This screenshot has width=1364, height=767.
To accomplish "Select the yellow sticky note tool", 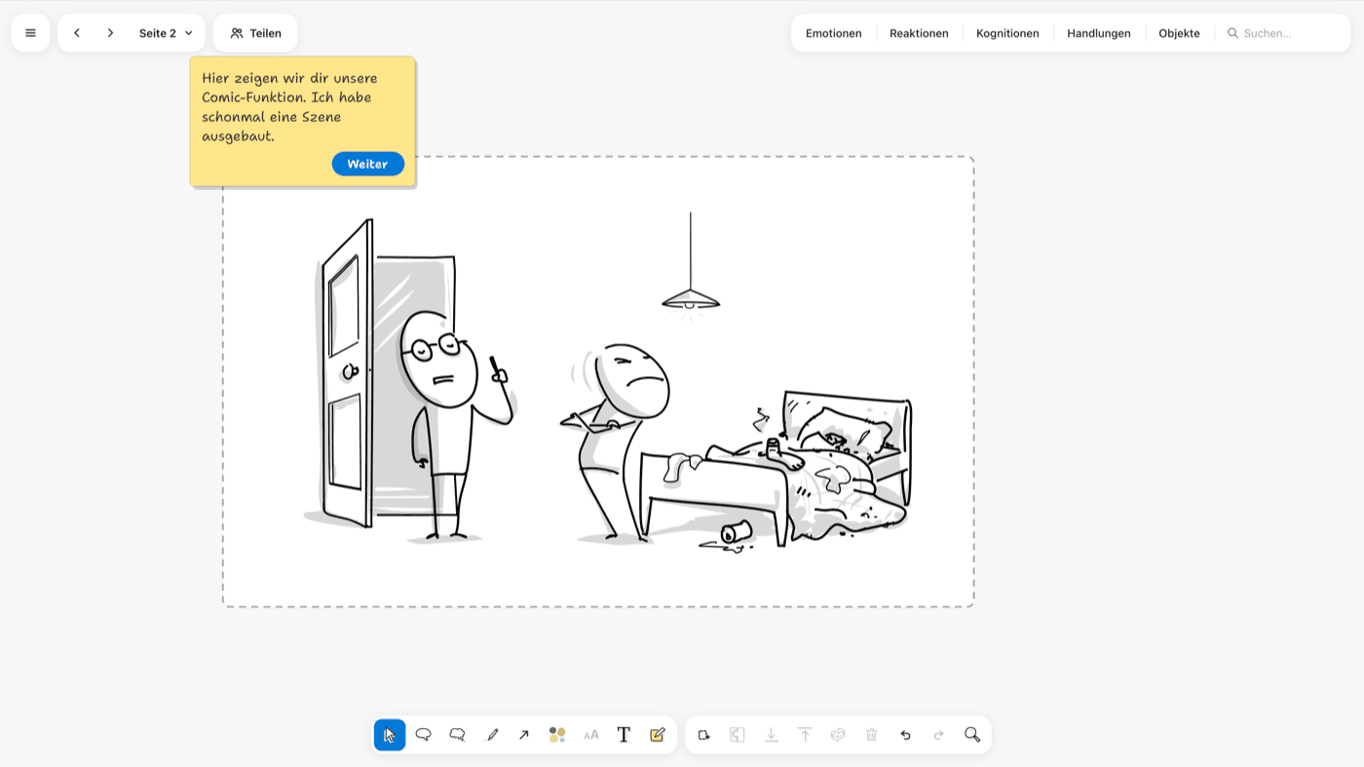I will 658,735.
